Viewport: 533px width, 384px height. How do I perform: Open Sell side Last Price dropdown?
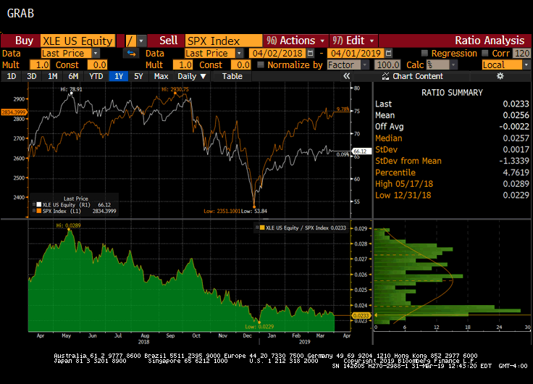click(x=239, y=54)
